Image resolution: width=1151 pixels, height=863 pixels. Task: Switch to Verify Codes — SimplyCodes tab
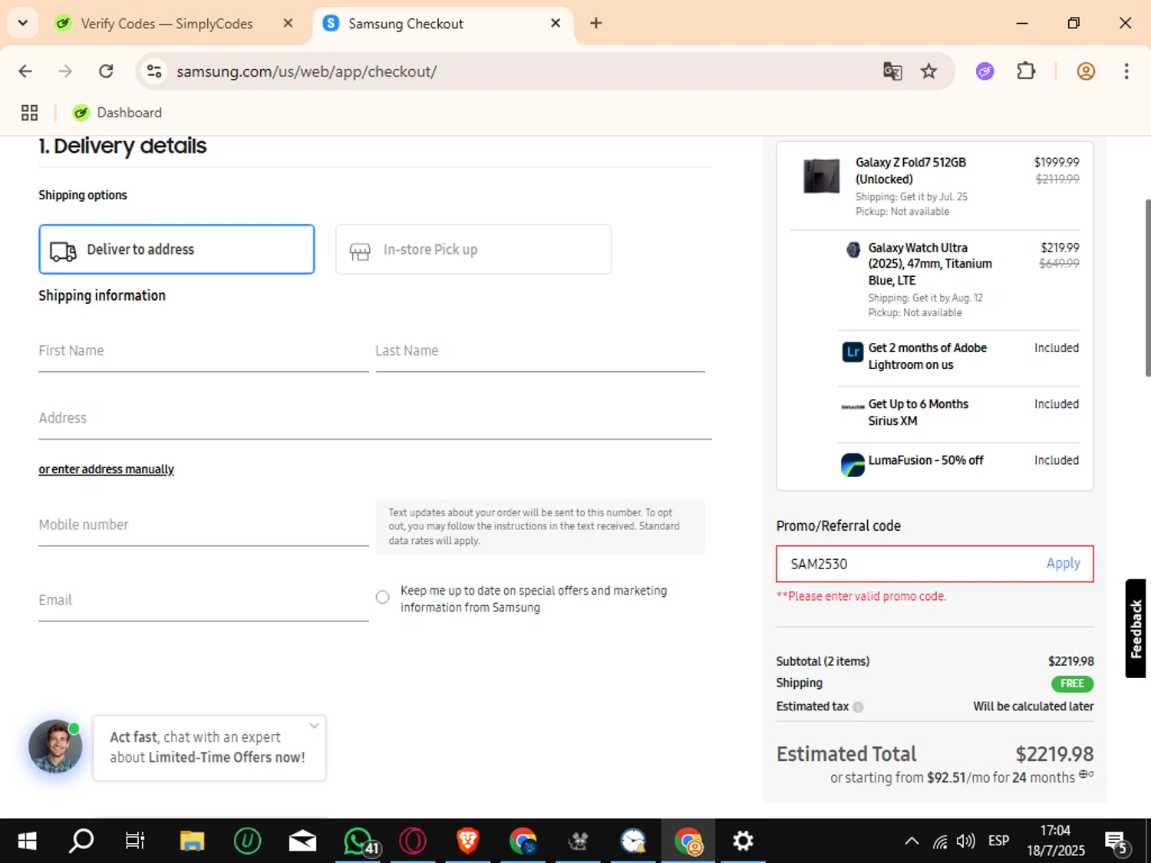pos(166,24)
